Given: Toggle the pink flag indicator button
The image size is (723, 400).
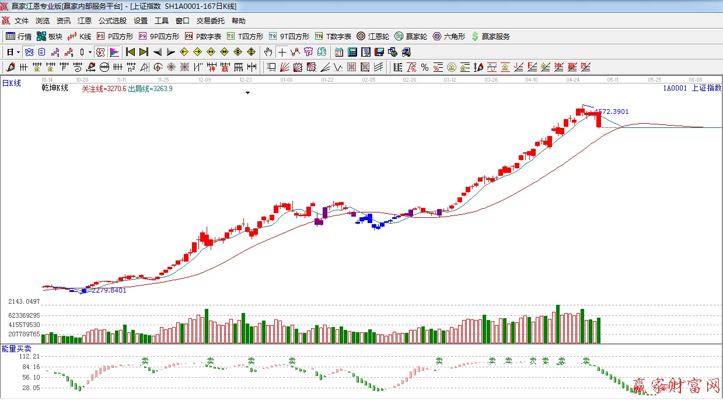Looking at the screenshot, I should [x=114, y=52].
